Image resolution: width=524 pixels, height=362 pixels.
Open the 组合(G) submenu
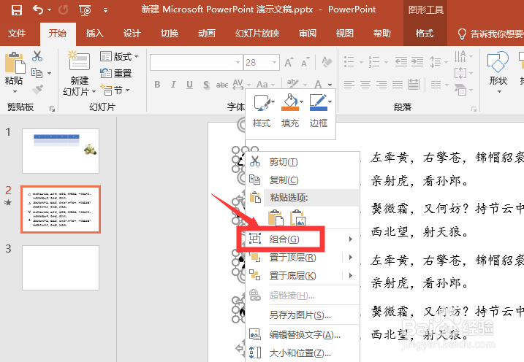coord(303,239)
